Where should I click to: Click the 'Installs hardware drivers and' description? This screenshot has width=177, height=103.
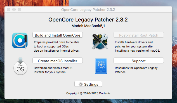point(134,42)
